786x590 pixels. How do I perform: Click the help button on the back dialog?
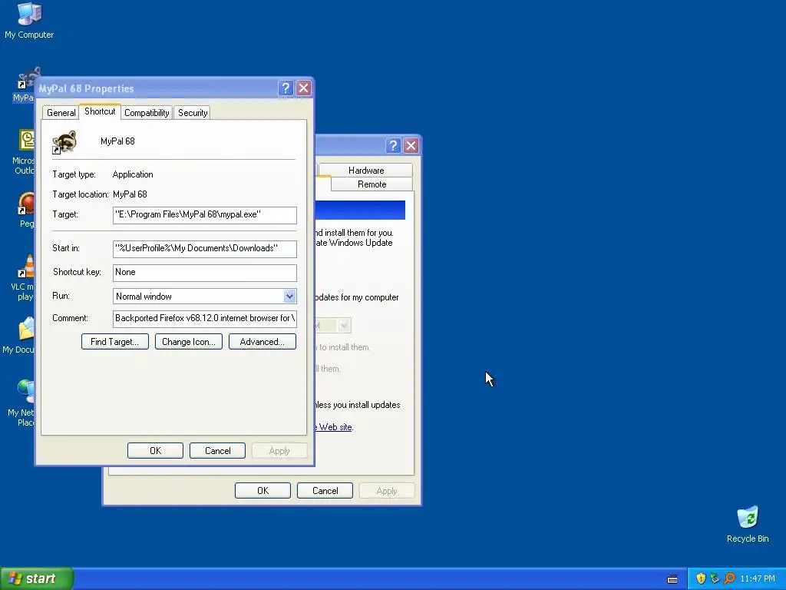[x=393, y=145]
